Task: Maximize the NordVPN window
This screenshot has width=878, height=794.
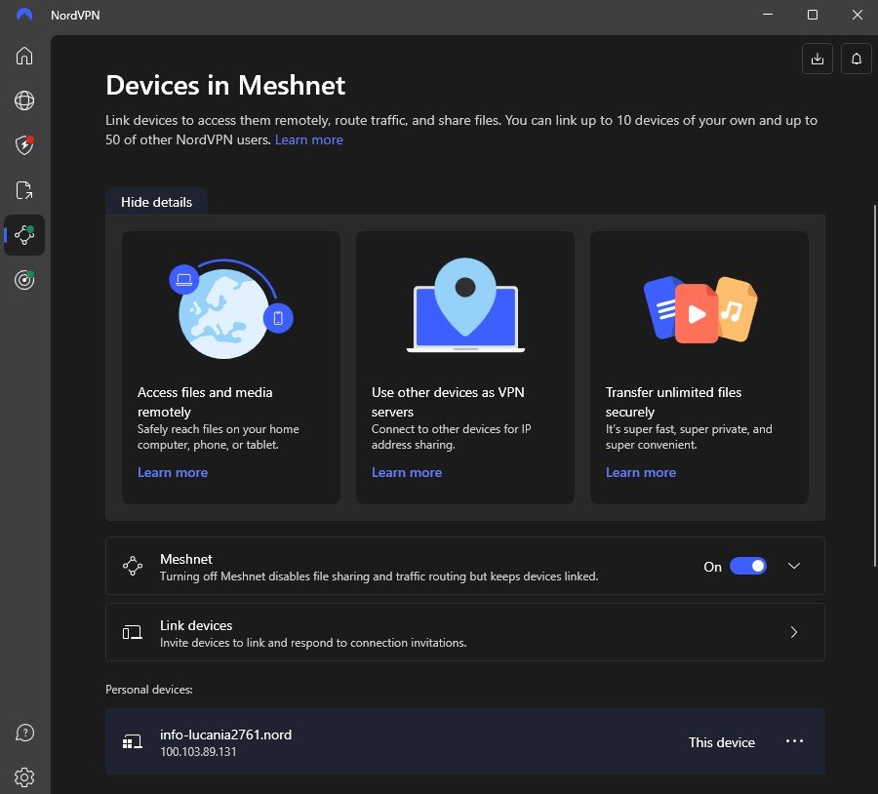Action: pos(813,15)
